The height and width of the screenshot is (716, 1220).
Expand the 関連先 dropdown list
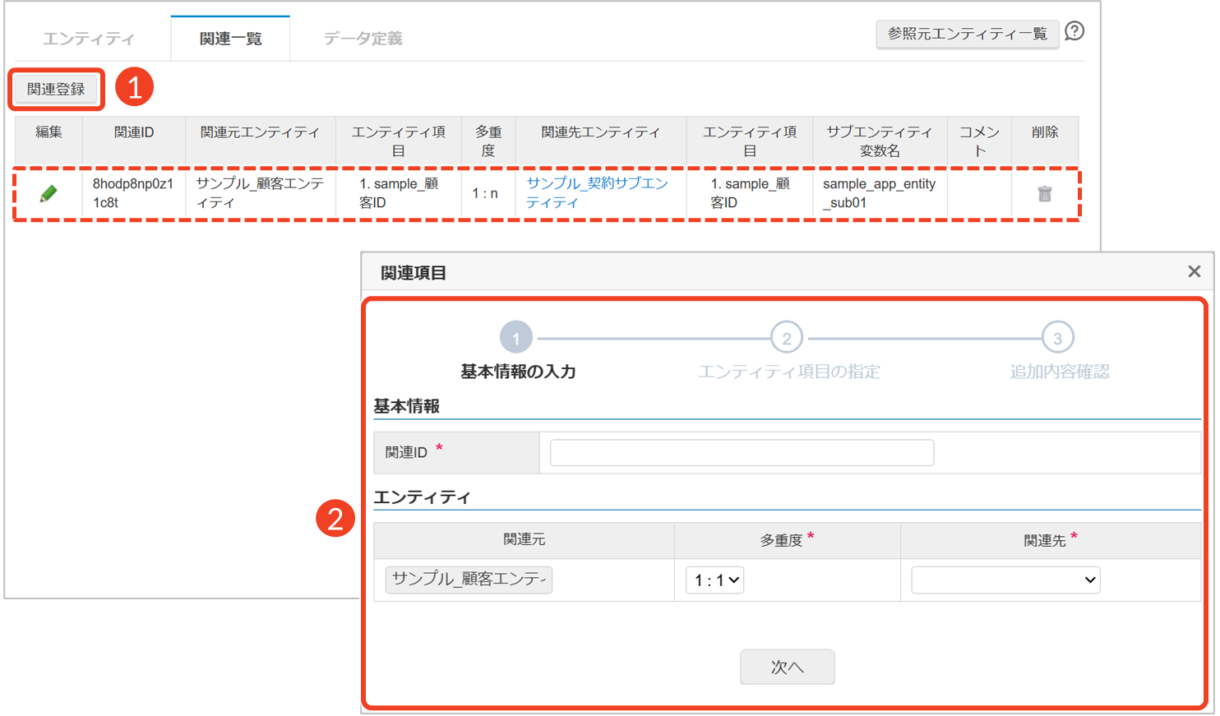1005,580
